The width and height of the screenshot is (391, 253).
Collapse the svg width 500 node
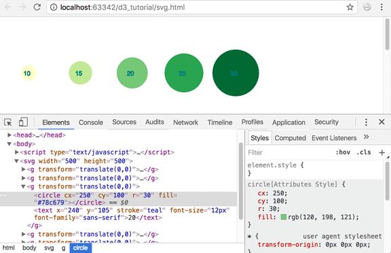16,161
